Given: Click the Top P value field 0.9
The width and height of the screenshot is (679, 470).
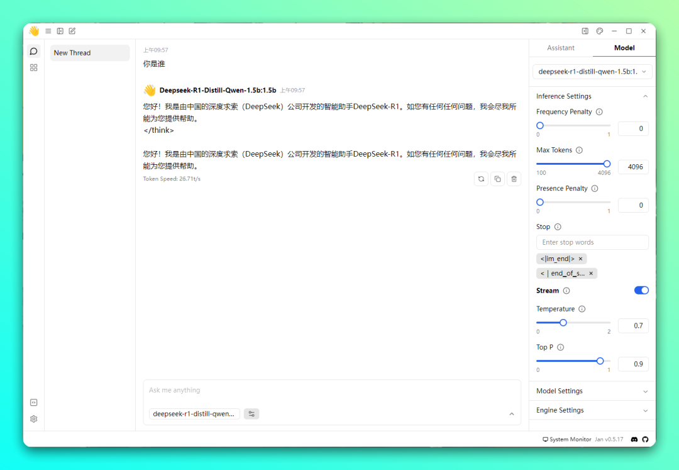Looking at the screenshot, I should [x=633, y=364].
